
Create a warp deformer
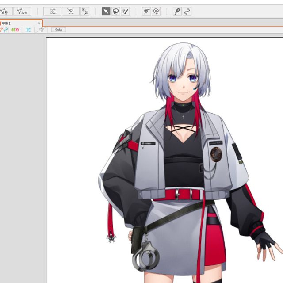coord(52,11)
